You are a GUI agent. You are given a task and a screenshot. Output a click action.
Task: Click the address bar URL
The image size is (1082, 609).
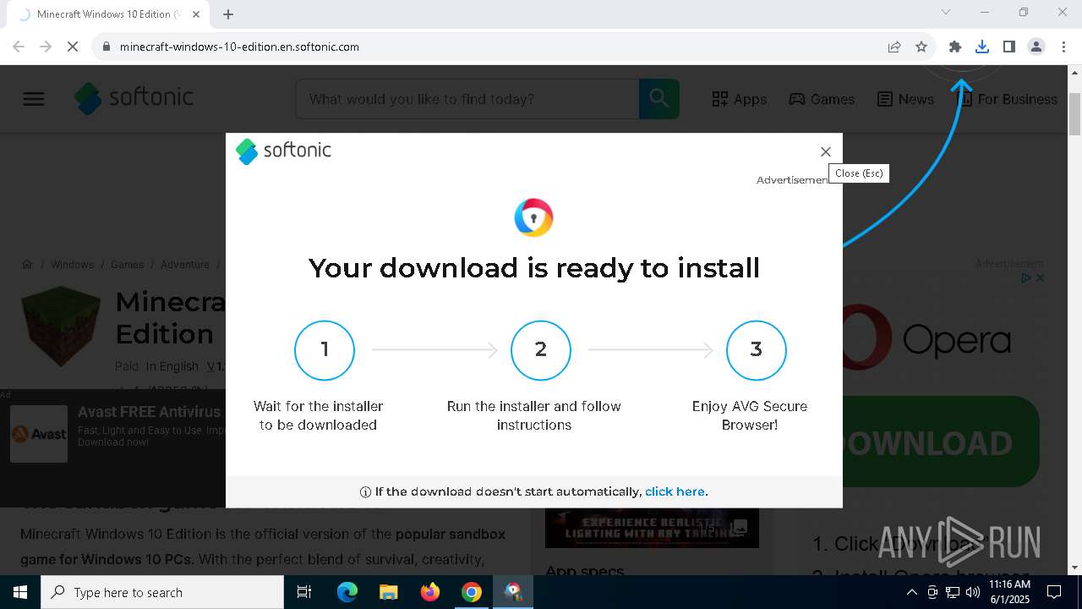[x=239, y=47]
